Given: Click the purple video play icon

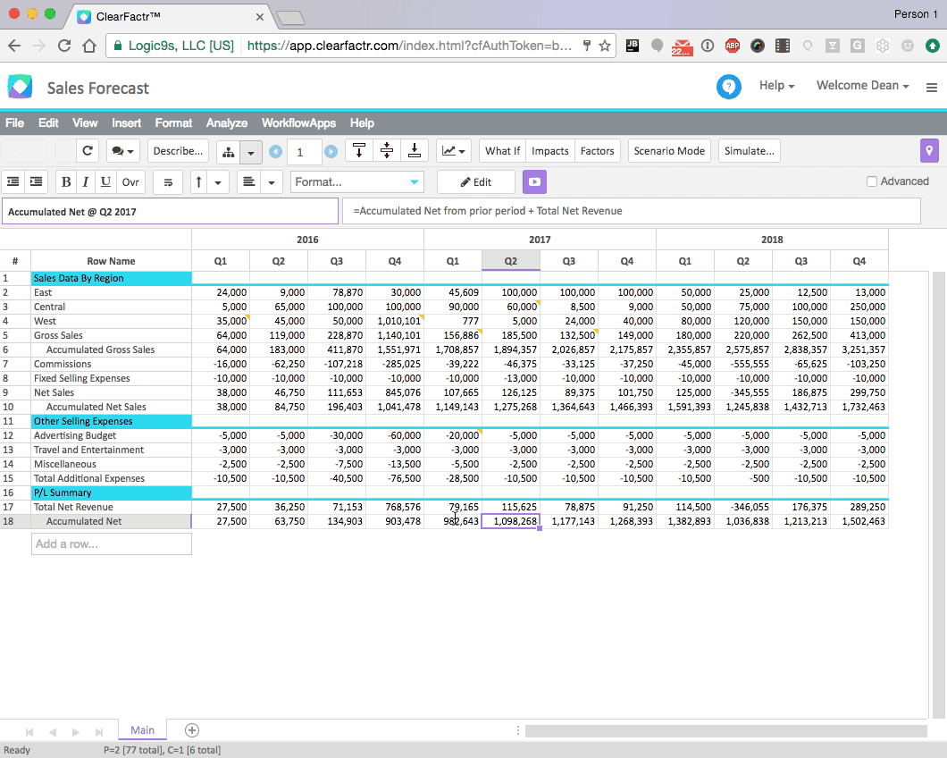Looking at the screenshot, I should pyautogui.click(x=534, y=181).
